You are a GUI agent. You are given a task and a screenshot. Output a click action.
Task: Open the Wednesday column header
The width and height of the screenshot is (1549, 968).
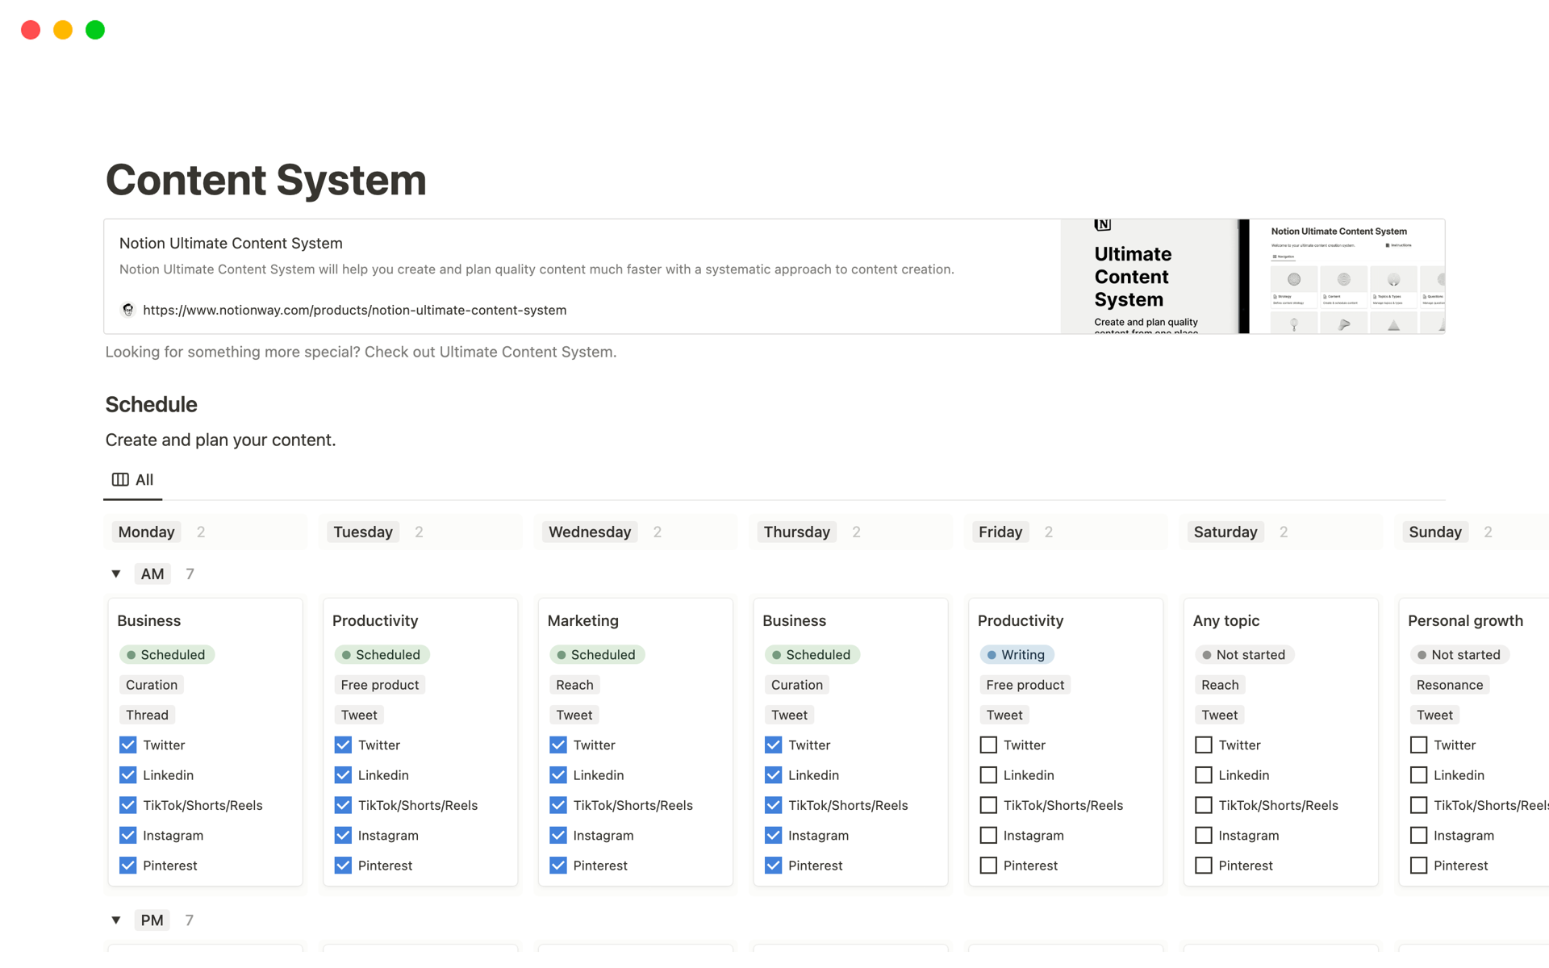pyautogui.click(x=590, y=532)
